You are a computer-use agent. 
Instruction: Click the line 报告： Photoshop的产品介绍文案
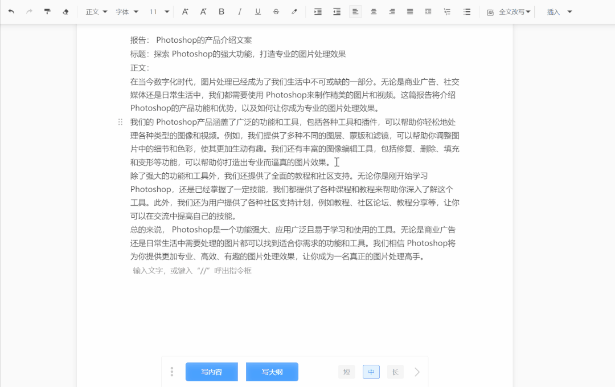click(x=191, y=40)
